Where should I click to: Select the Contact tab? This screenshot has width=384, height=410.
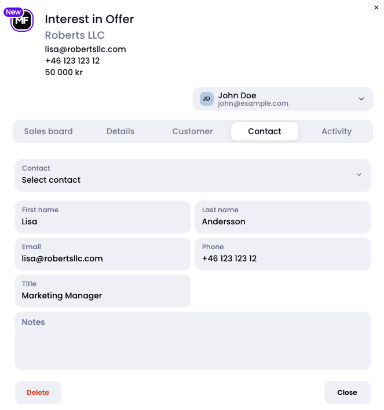click(265, 131)
